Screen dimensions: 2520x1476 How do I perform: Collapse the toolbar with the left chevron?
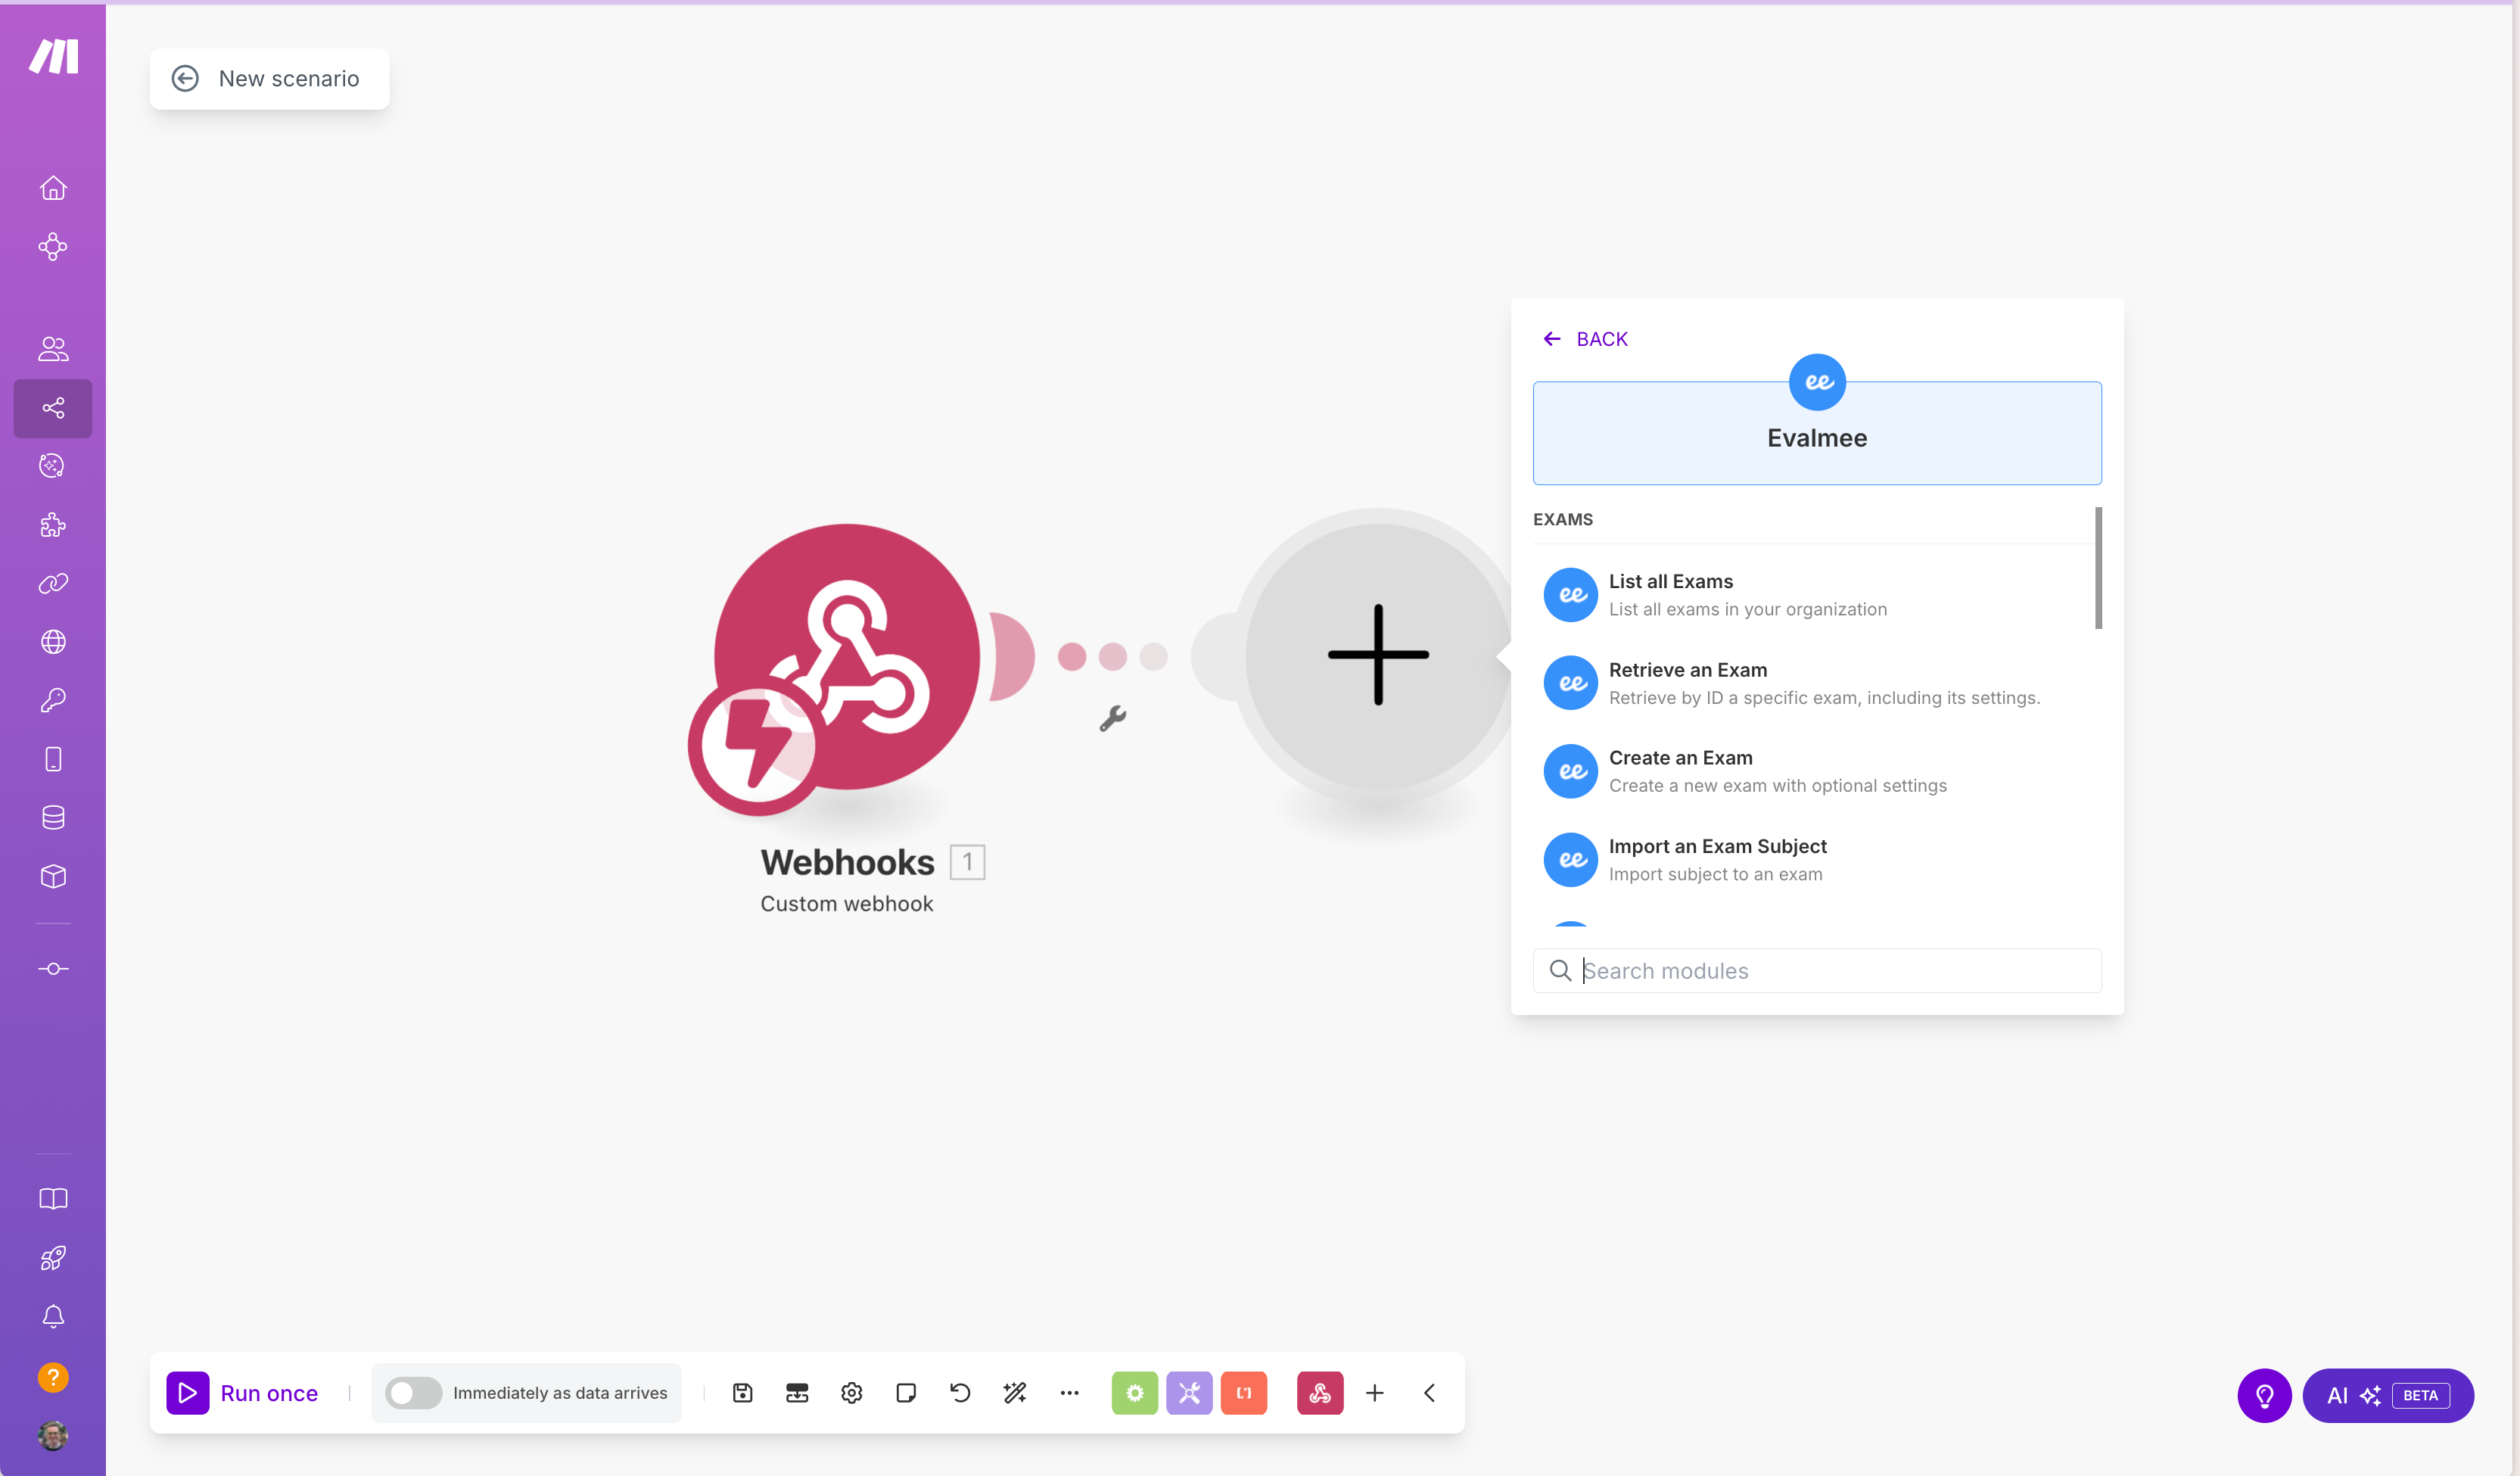pos(1430,1393)
